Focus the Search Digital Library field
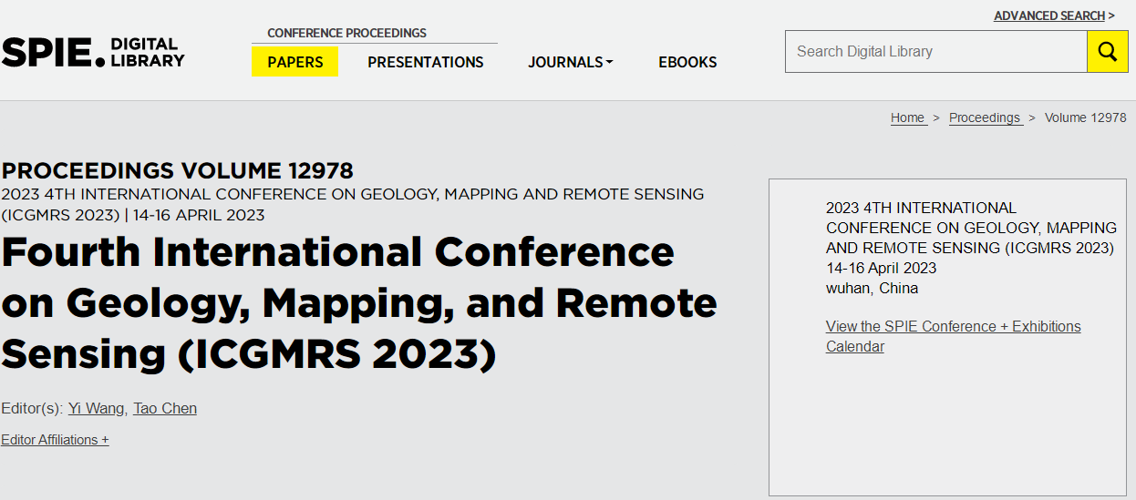 [936, 52]
